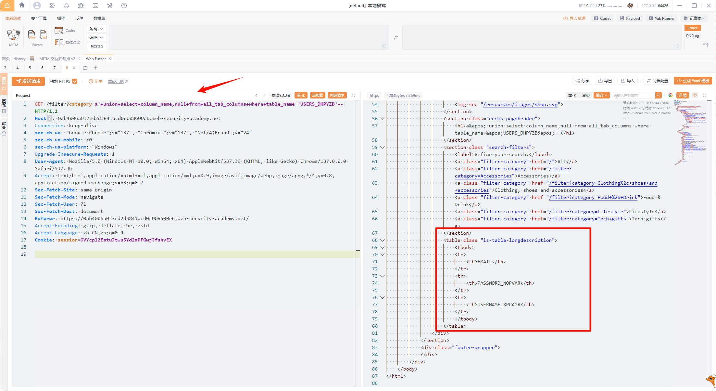Viewport: 716px width, 391px height.
Task: Click the response locate search input field
Action: (x=633, y=95)
